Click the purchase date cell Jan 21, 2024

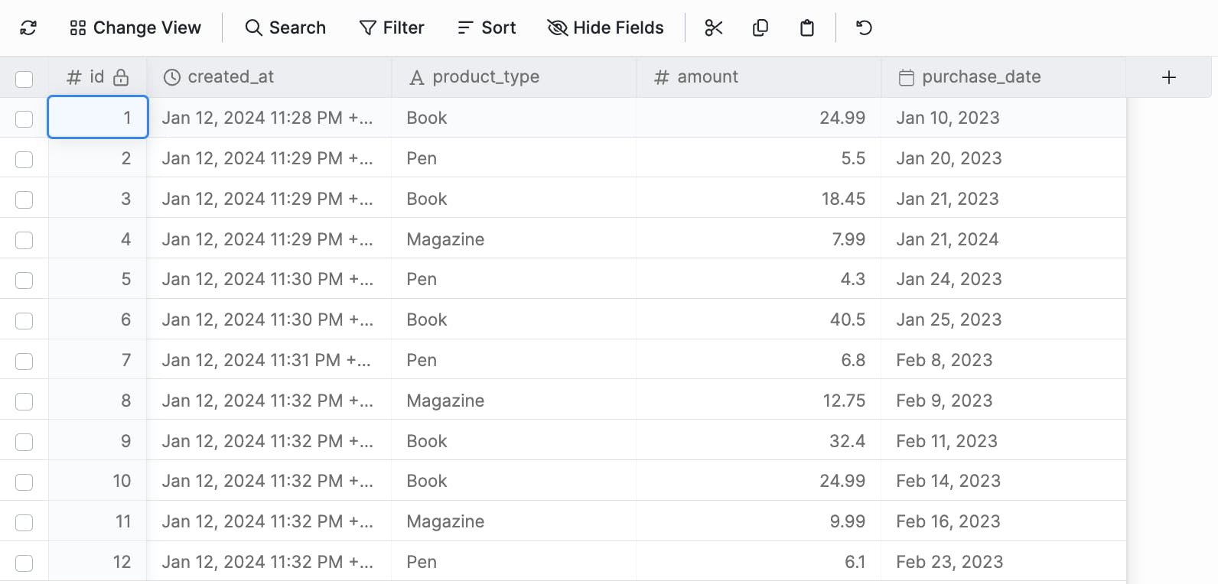(x=947, y=239)
